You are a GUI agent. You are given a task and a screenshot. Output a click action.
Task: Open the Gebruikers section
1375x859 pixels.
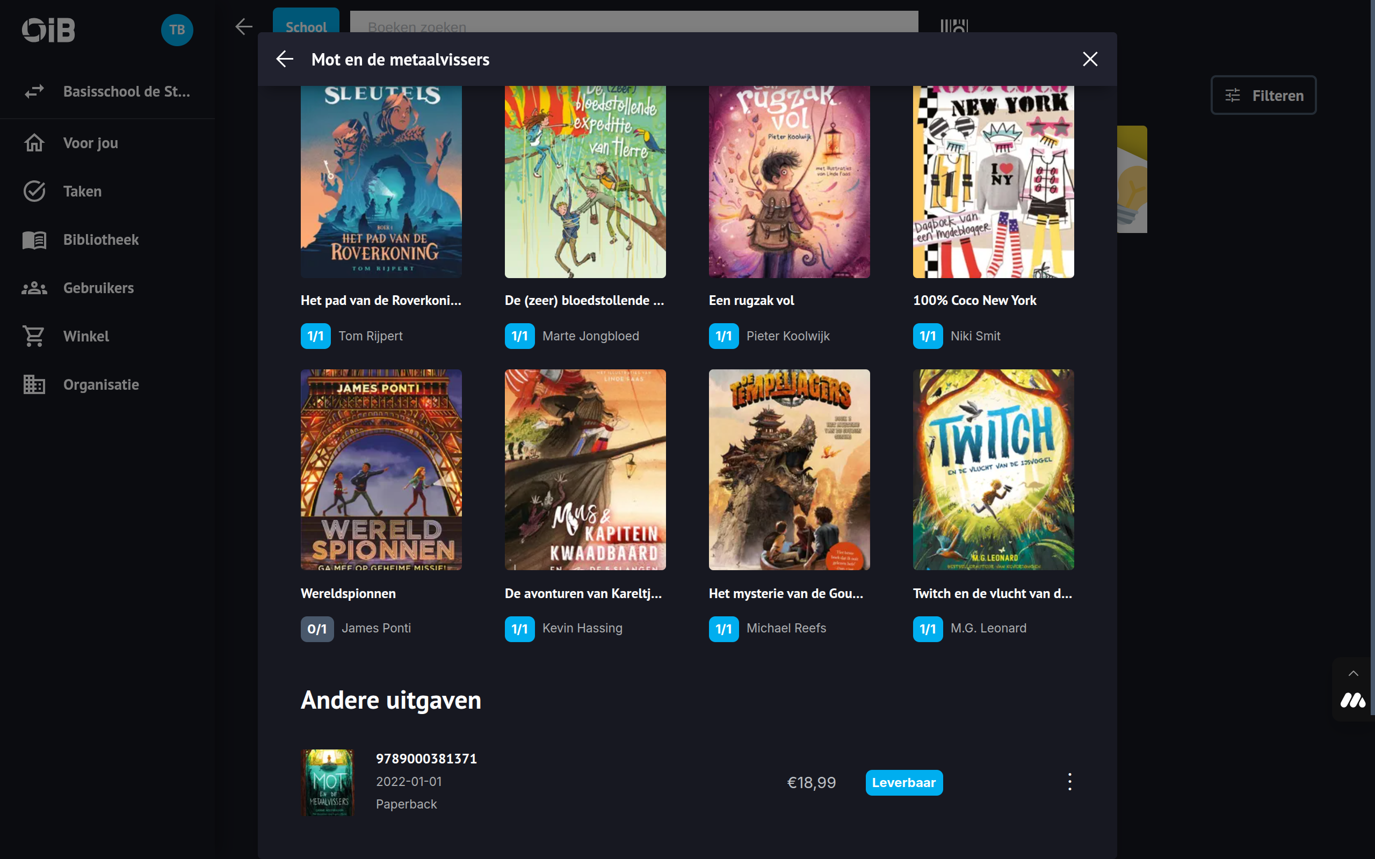[x=98, y=288]
